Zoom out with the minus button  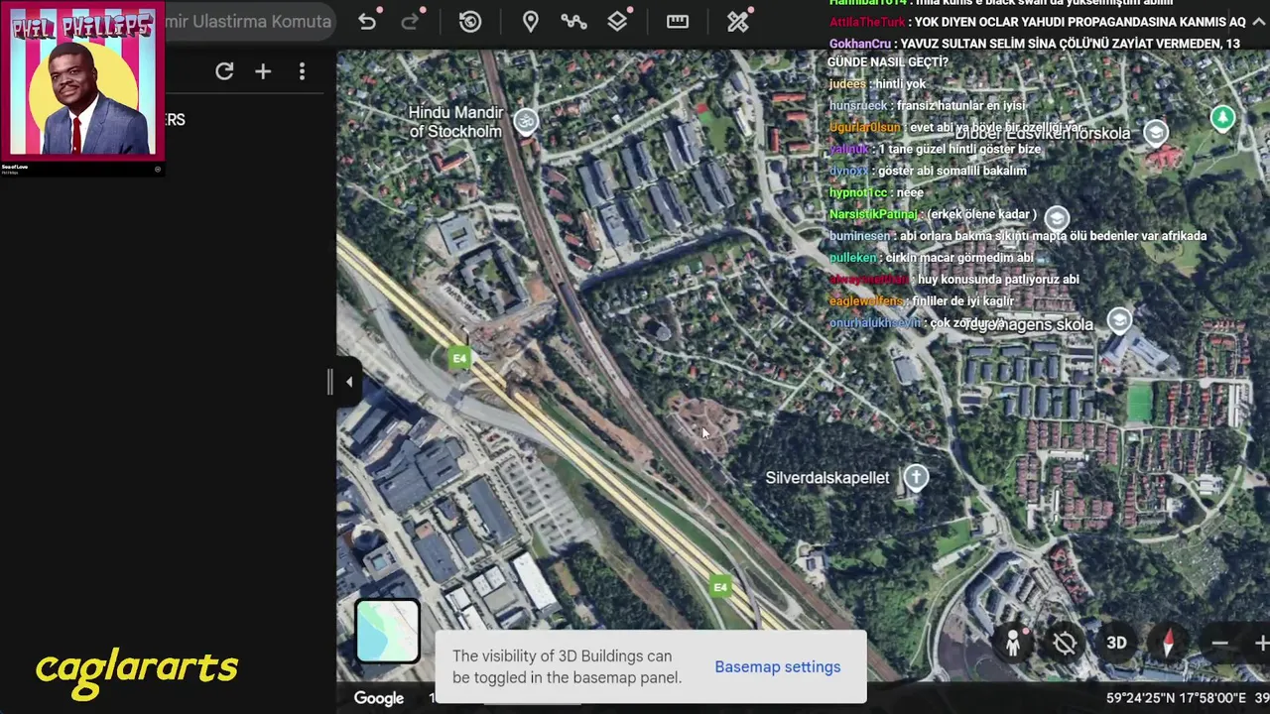1219,644
